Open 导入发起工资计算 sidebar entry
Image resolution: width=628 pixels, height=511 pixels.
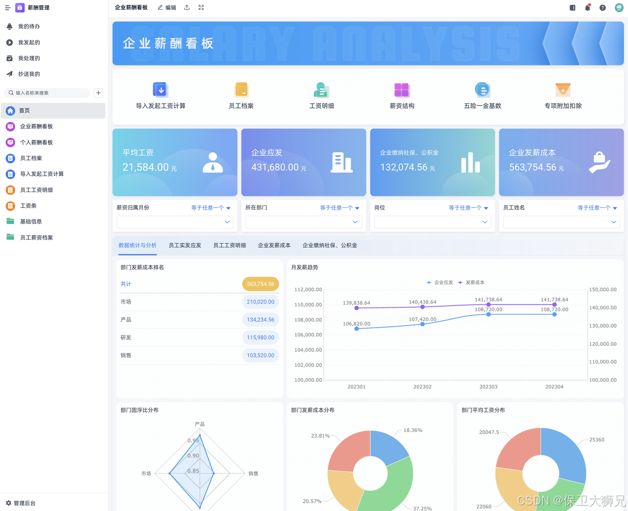tap(53, 174)
